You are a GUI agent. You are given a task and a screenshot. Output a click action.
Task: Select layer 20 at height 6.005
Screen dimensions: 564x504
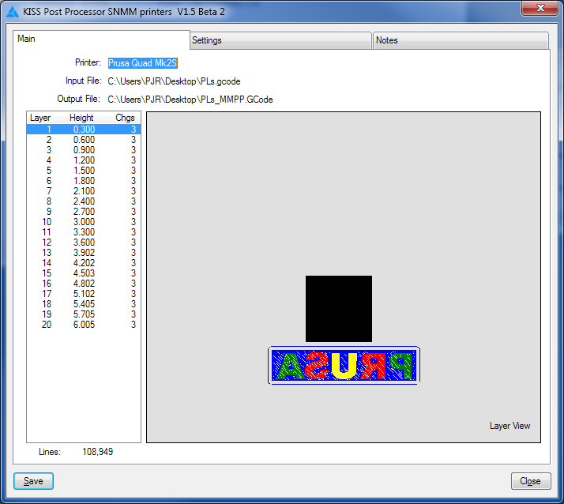84,325
